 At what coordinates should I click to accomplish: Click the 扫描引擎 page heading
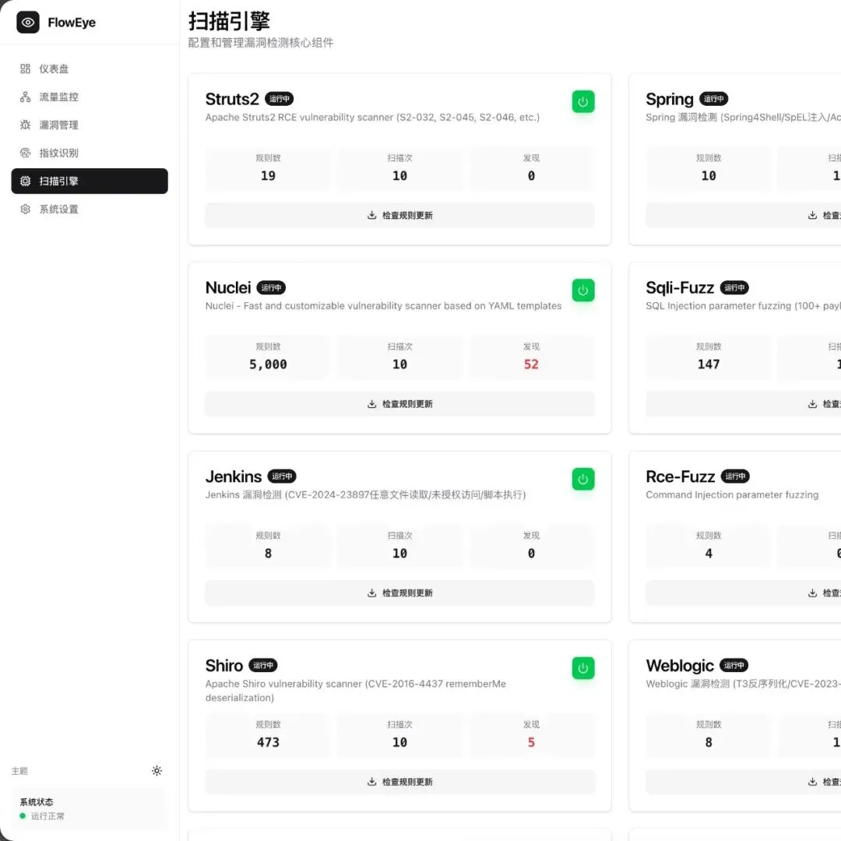coord(229,22)
